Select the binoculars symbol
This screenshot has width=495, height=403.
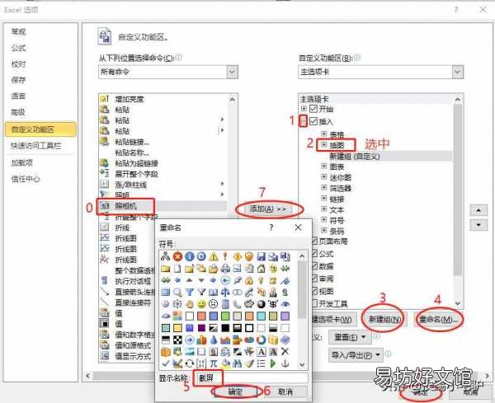pos(237,363)
